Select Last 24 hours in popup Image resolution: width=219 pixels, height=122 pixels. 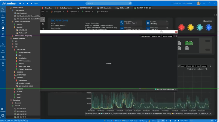point(145,36)
